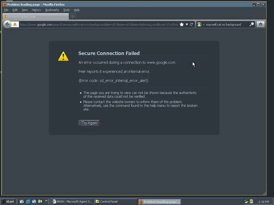Click the Firefox Problem loading page taskbar button

coord(159,202)
